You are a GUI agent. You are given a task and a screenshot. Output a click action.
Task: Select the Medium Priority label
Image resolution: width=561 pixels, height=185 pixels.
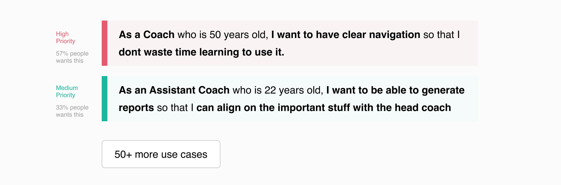(x=67, y=91)
